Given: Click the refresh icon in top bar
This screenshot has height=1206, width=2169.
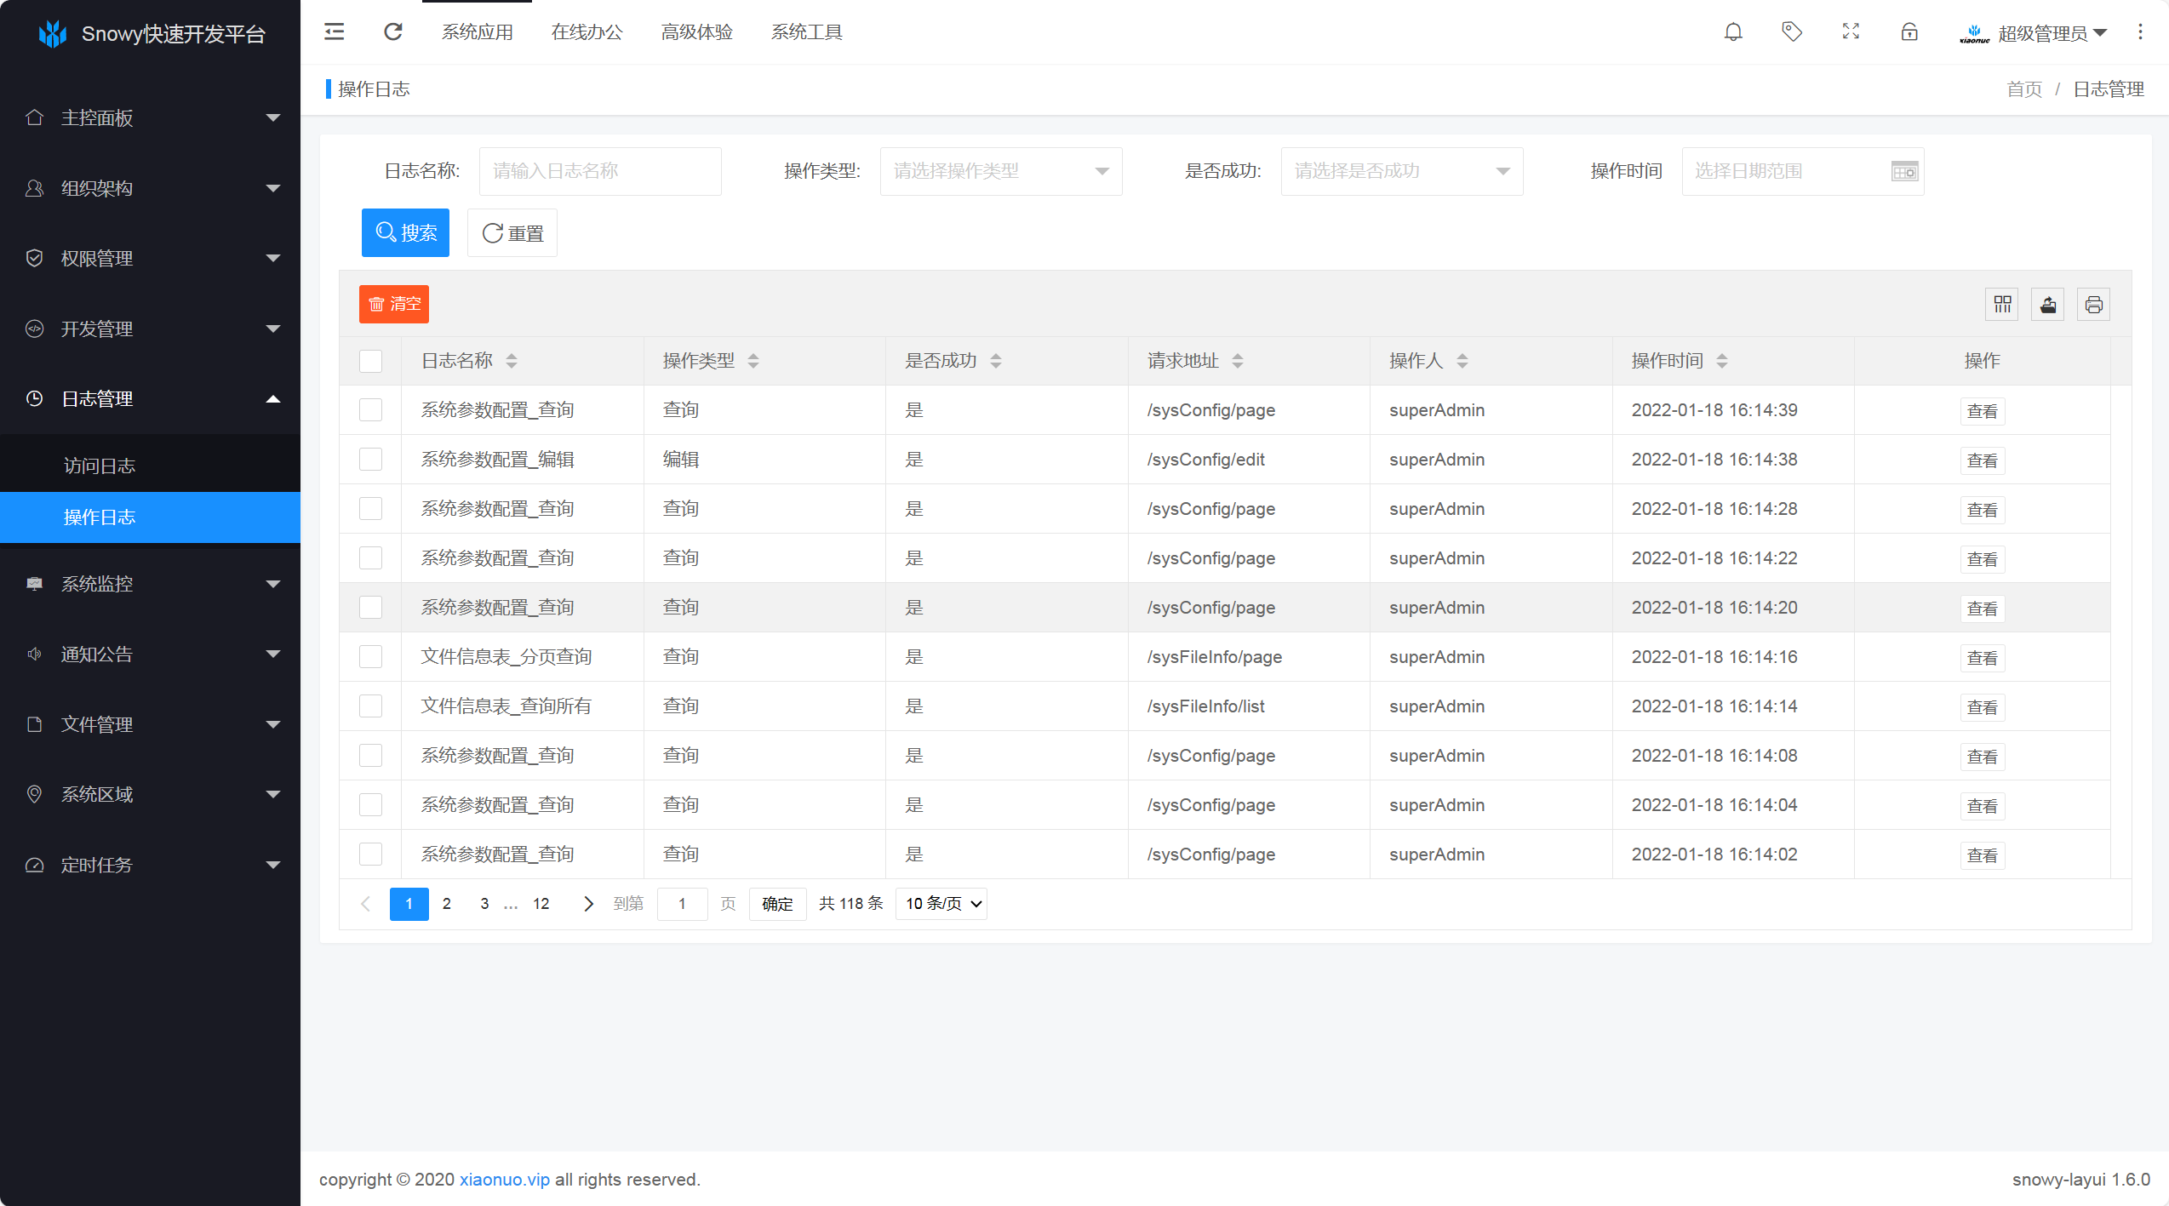Looking at the screenshot, I should click(x=392, y=32).
